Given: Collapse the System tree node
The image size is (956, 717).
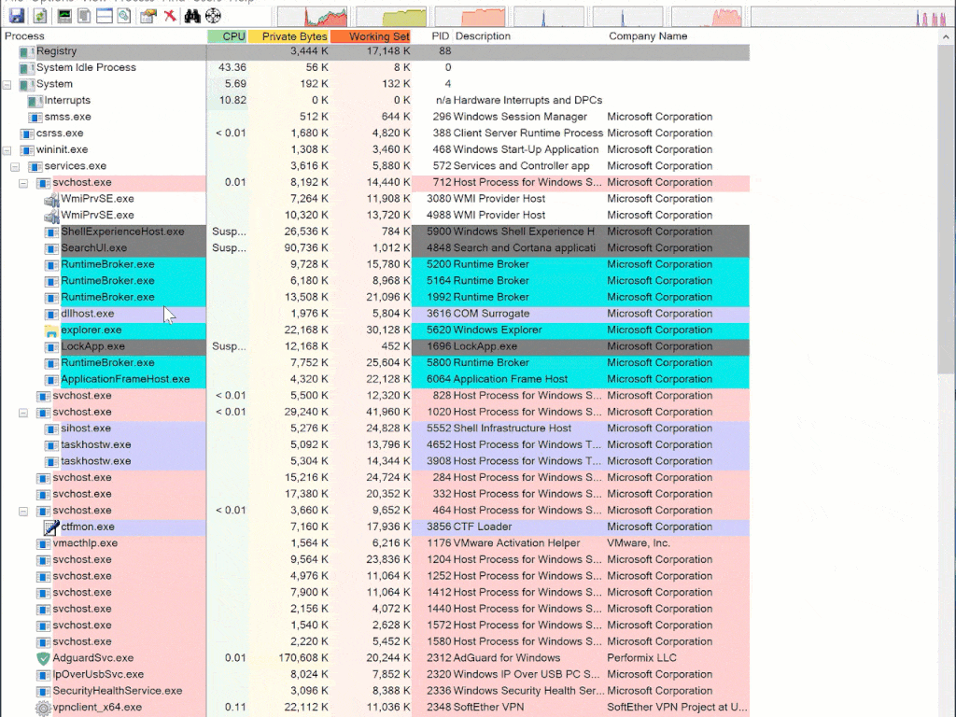Looking at the screenshot, I should pyautogui.click(x=7, y=85).
